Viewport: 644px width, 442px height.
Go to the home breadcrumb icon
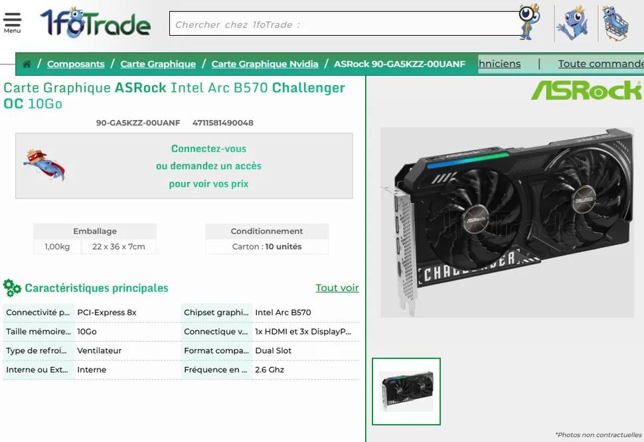pos(27,64)
